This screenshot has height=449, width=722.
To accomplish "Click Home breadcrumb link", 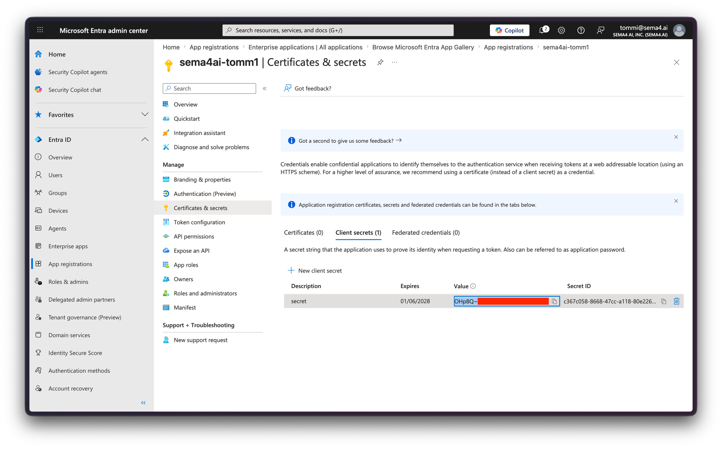I will click(x=171, y=47).
